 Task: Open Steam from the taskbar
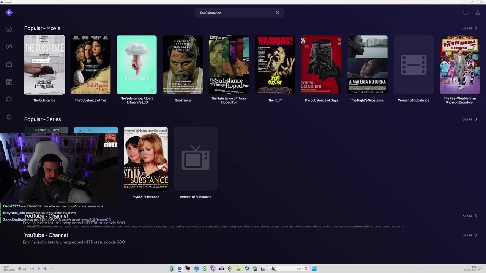246,268
